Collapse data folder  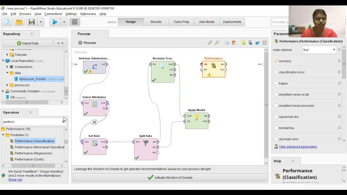(x=7, y=73)
